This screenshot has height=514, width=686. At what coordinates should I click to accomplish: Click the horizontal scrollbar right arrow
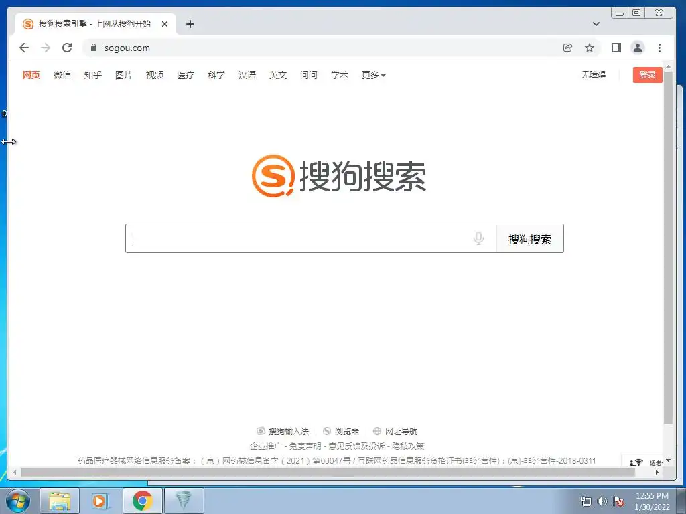pyautogui.click(x=657, y=472)
